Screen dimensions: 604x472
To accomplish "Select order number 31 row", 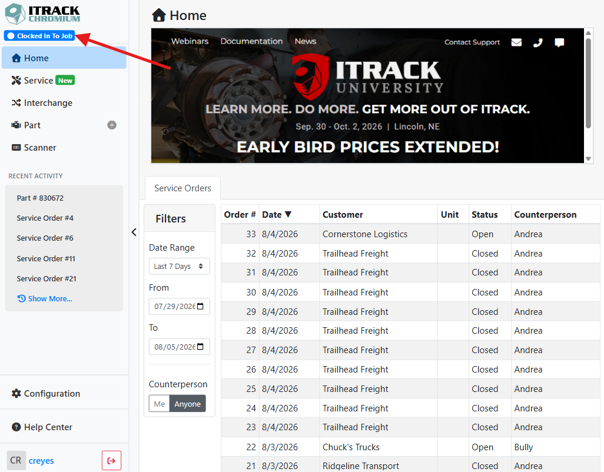I will pyautogui.click(x=410, y=272).
